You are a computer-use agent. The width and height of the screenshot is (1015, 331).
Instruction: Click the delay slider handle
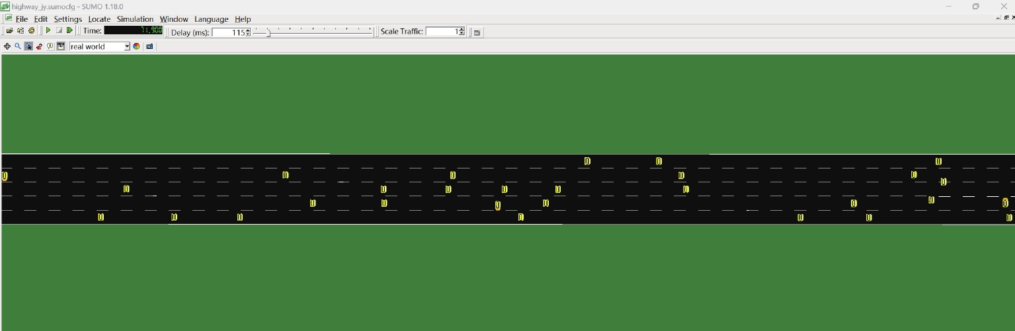coord(268,32)
